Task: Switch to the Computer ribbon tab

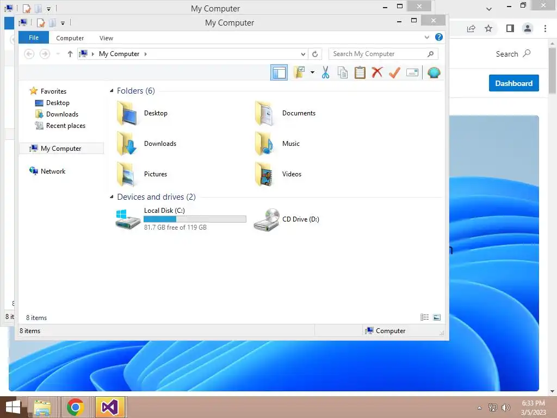Action: pos(70,38)
